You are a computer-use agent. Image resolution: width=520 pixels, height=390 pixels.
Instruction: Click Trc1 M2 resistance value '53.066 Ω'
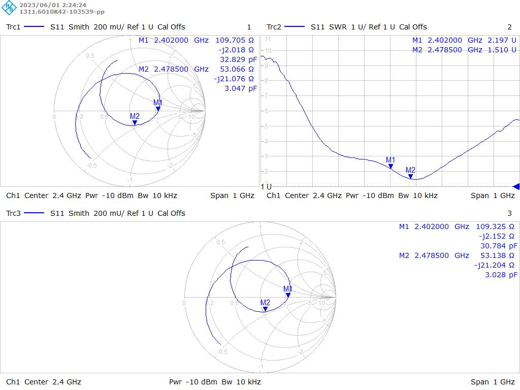(x=237, y=69)
